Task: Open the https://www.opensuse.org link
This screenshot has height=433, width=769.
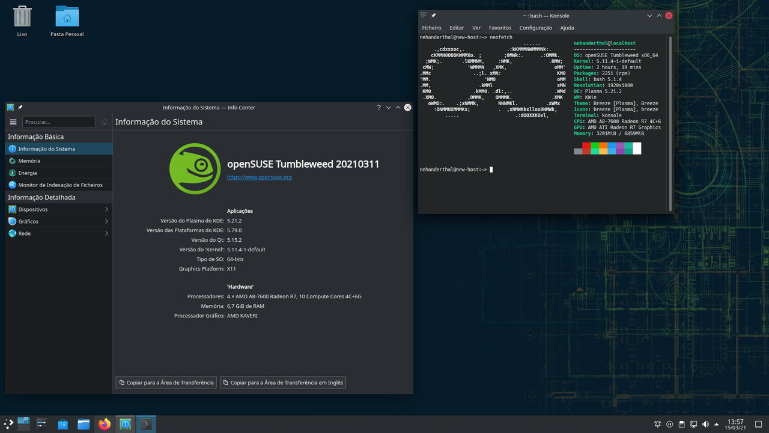Action: pos(259,177)
